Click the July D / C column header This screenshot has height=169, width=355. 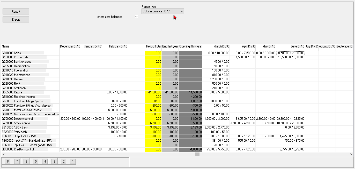point(312,46)
